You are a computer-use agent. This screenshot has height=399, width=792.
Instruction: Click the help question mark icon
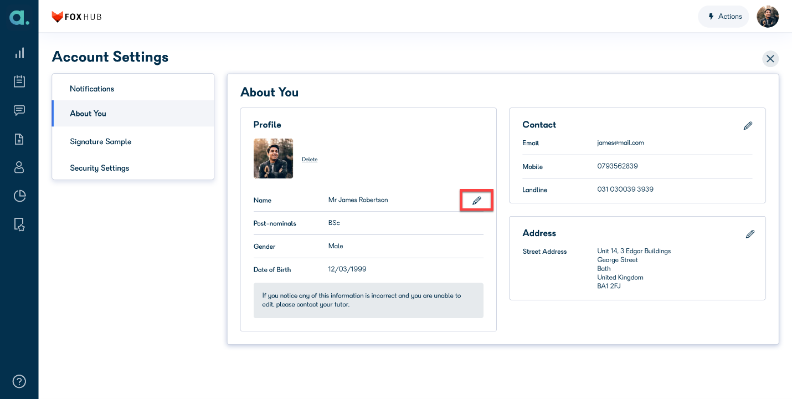(x=19, y=381)
